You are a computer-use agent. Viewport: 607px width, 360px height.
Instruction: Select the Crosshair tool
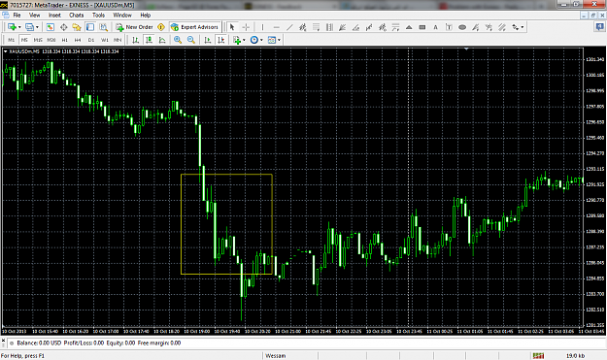(246, 27)
